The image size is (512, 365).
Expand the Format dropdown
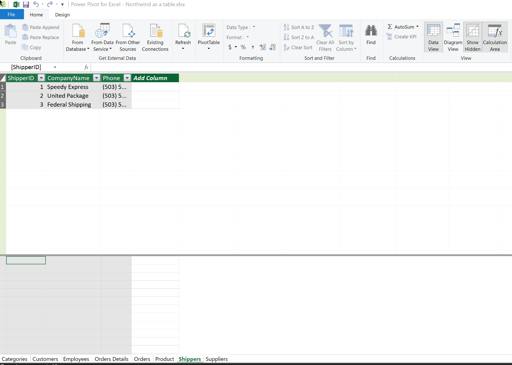248,37
